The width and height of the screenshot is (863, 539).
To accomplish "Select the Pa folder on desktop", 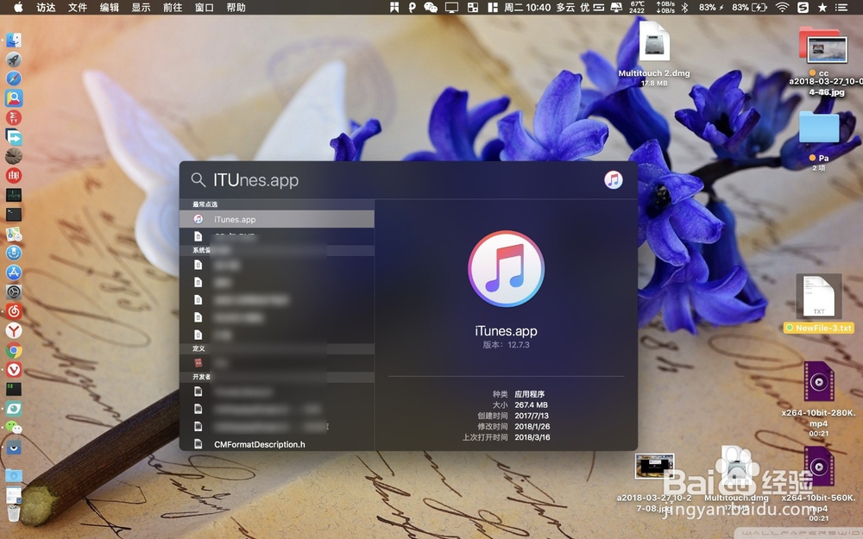I will pos(819,141).
